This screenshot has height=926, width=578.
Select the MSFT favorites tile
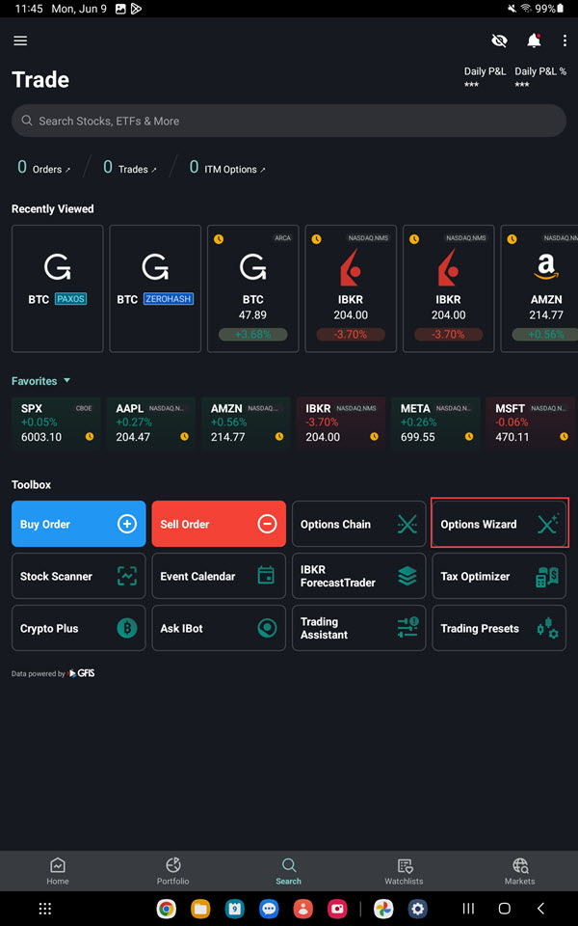[531, 423]
